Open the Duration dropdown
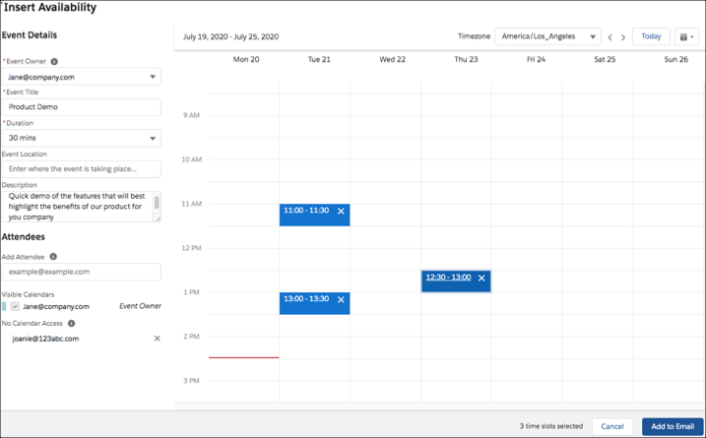The height and width of the screenshot is (438, 706). tap(82, 138)
